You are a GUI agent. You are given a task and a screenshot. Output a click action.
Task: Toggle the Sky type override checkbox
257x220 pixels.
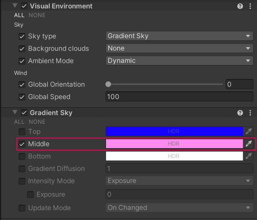tap(22, 36)
